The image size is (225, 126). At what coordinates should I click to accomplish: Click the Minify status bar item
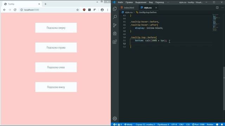pos(128,125)
